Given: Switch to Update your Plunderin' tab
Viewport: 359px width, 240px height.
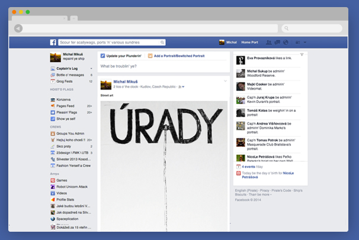Looking at the screenshot, I should [x=123, y=56].
